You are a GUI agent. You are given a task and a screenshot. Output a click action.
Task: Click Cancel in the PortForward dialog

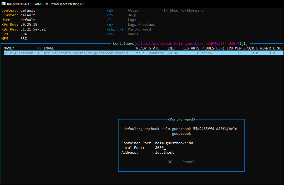tap(189, 162)
